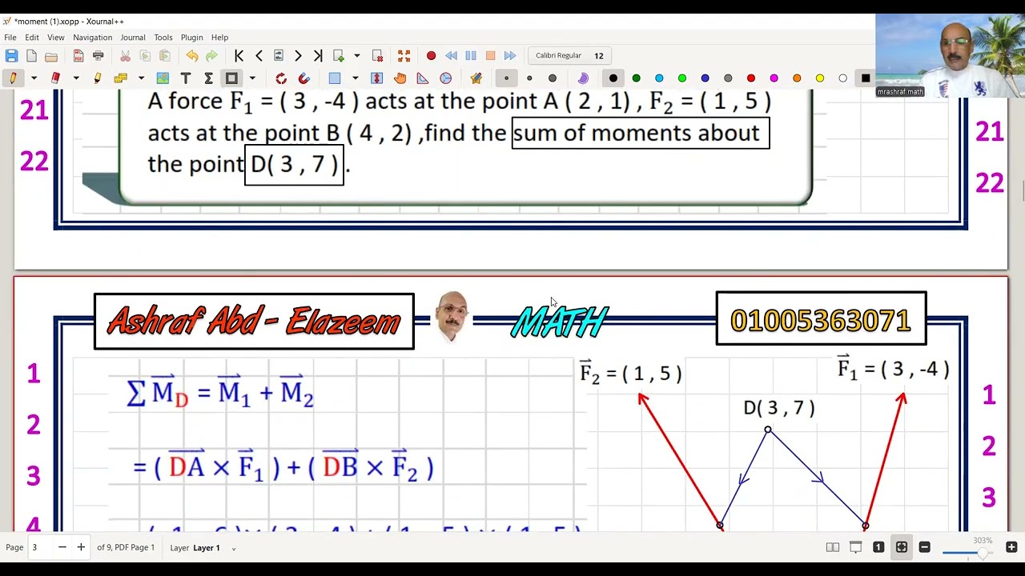Pick the red color swatch
The image size is (1025, 576).
point(751,78)
